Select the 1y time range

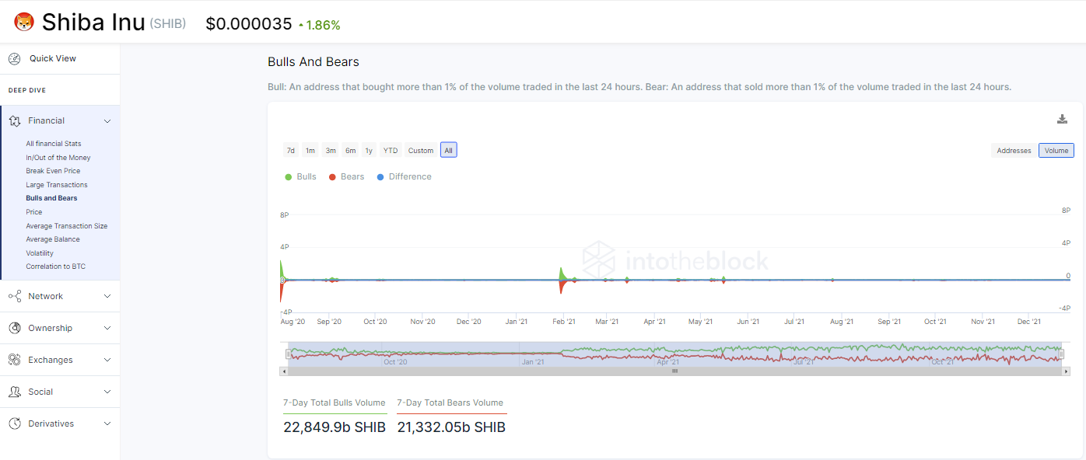pyautogui.click(x=369, y=151)
